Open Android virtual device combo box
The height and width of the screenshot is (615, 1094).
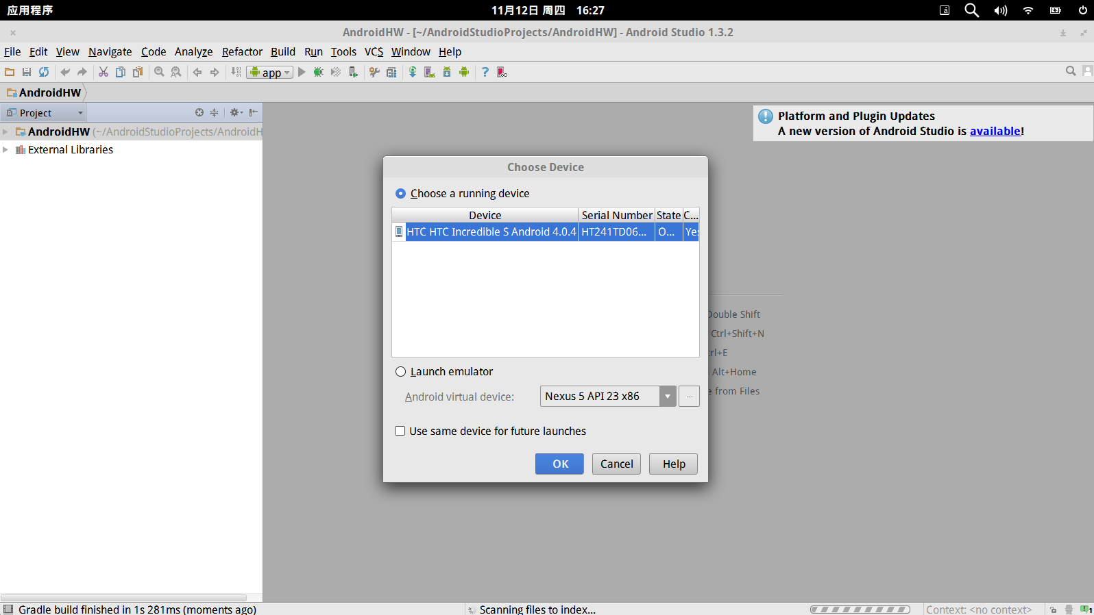(608, 396)
